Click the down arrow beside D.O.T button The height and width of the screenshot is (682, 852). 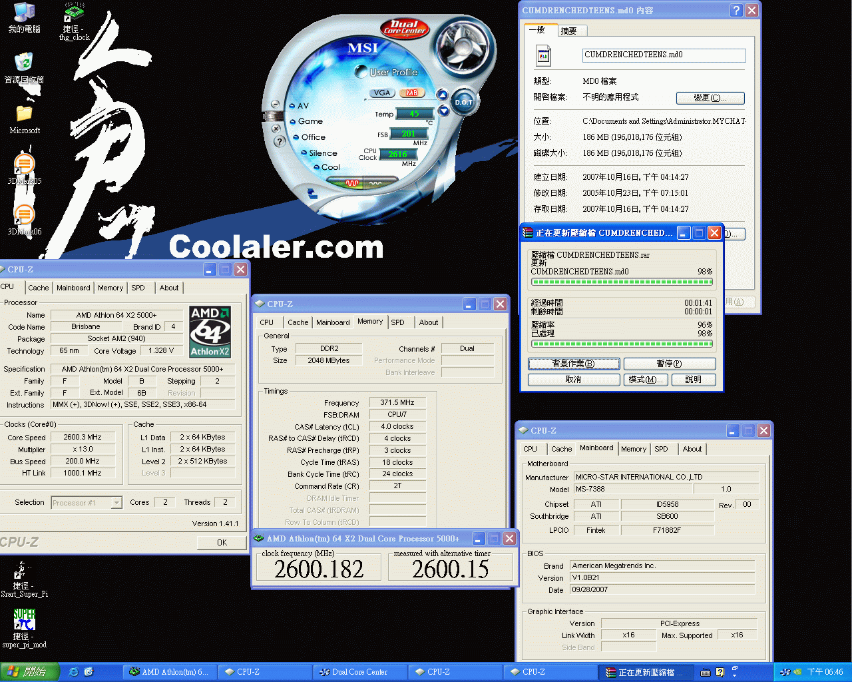tap(443, 111)
